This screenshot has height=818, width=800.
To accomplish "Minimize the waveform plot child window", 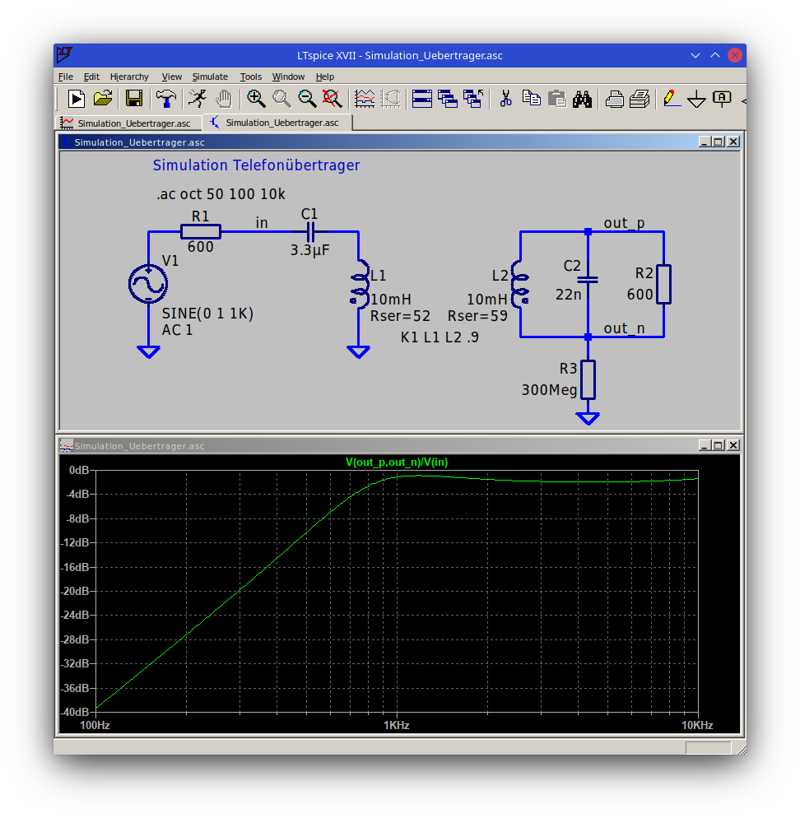I will coord(705,445).
